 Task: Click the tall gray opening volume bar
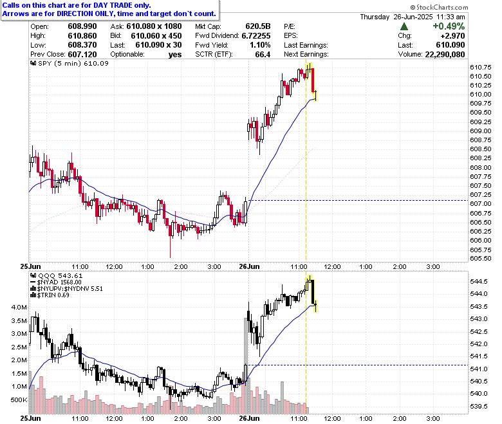(246, 365)
